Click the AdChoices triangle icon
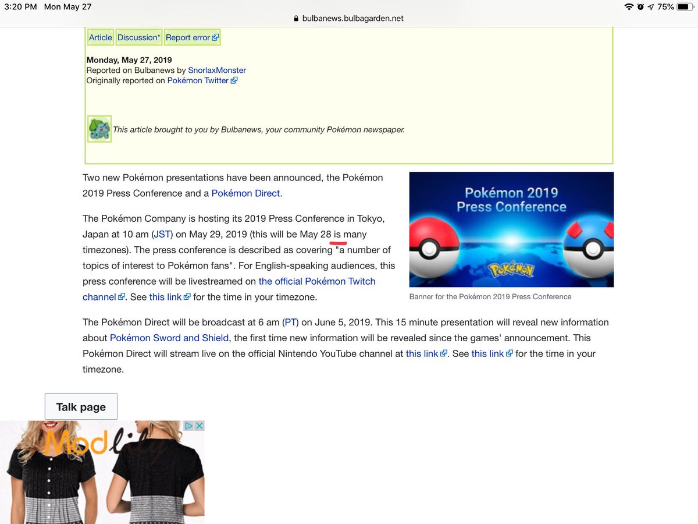This screenshot has width=698, height=524. pyautogui.click(x=188, y=426)
